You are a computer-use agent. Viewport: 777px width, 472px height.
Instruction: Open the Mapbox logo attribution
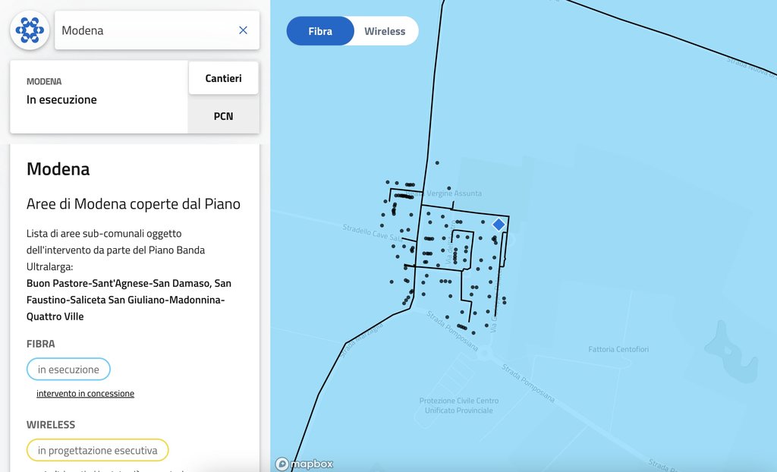click(x=304, y=464)
